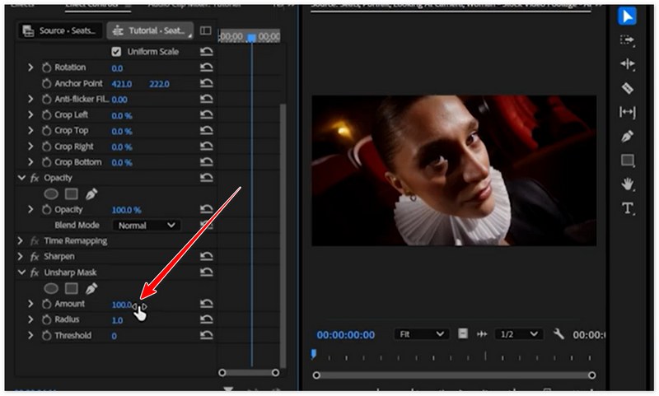Image resolution: width=659 pixels, height=396 pixels.
Task: Open the monitor settings wrench icon
Action: [x=559, y=334]
